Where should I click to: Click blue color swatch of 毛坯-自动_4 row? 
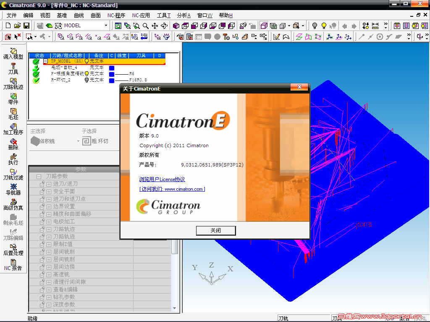[112, 68]
